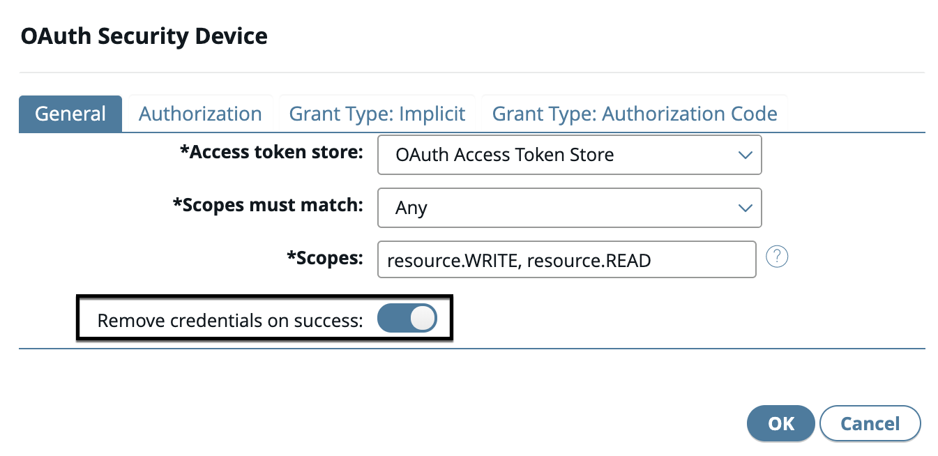Viewport: 938px width, 456px height.
Task: Open the Authorization tab
Action: click(200, 114)
